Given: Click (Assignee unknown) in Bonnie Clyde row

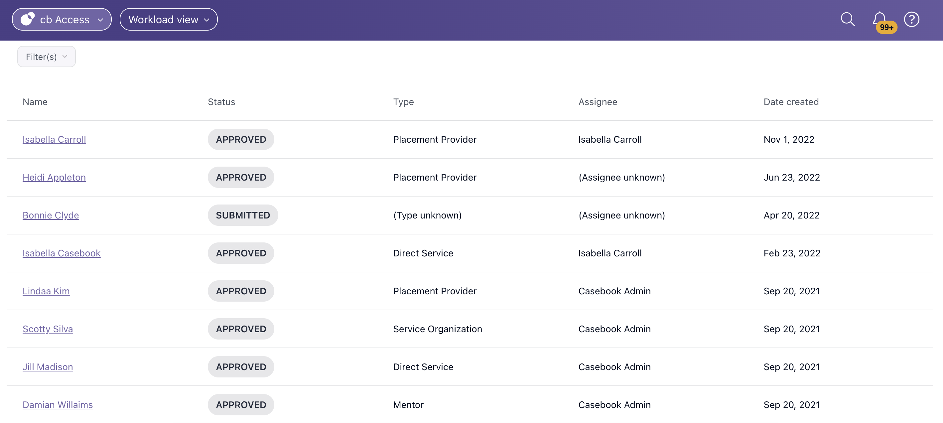Looking at the screenshot, I should (x=621, y=215).
